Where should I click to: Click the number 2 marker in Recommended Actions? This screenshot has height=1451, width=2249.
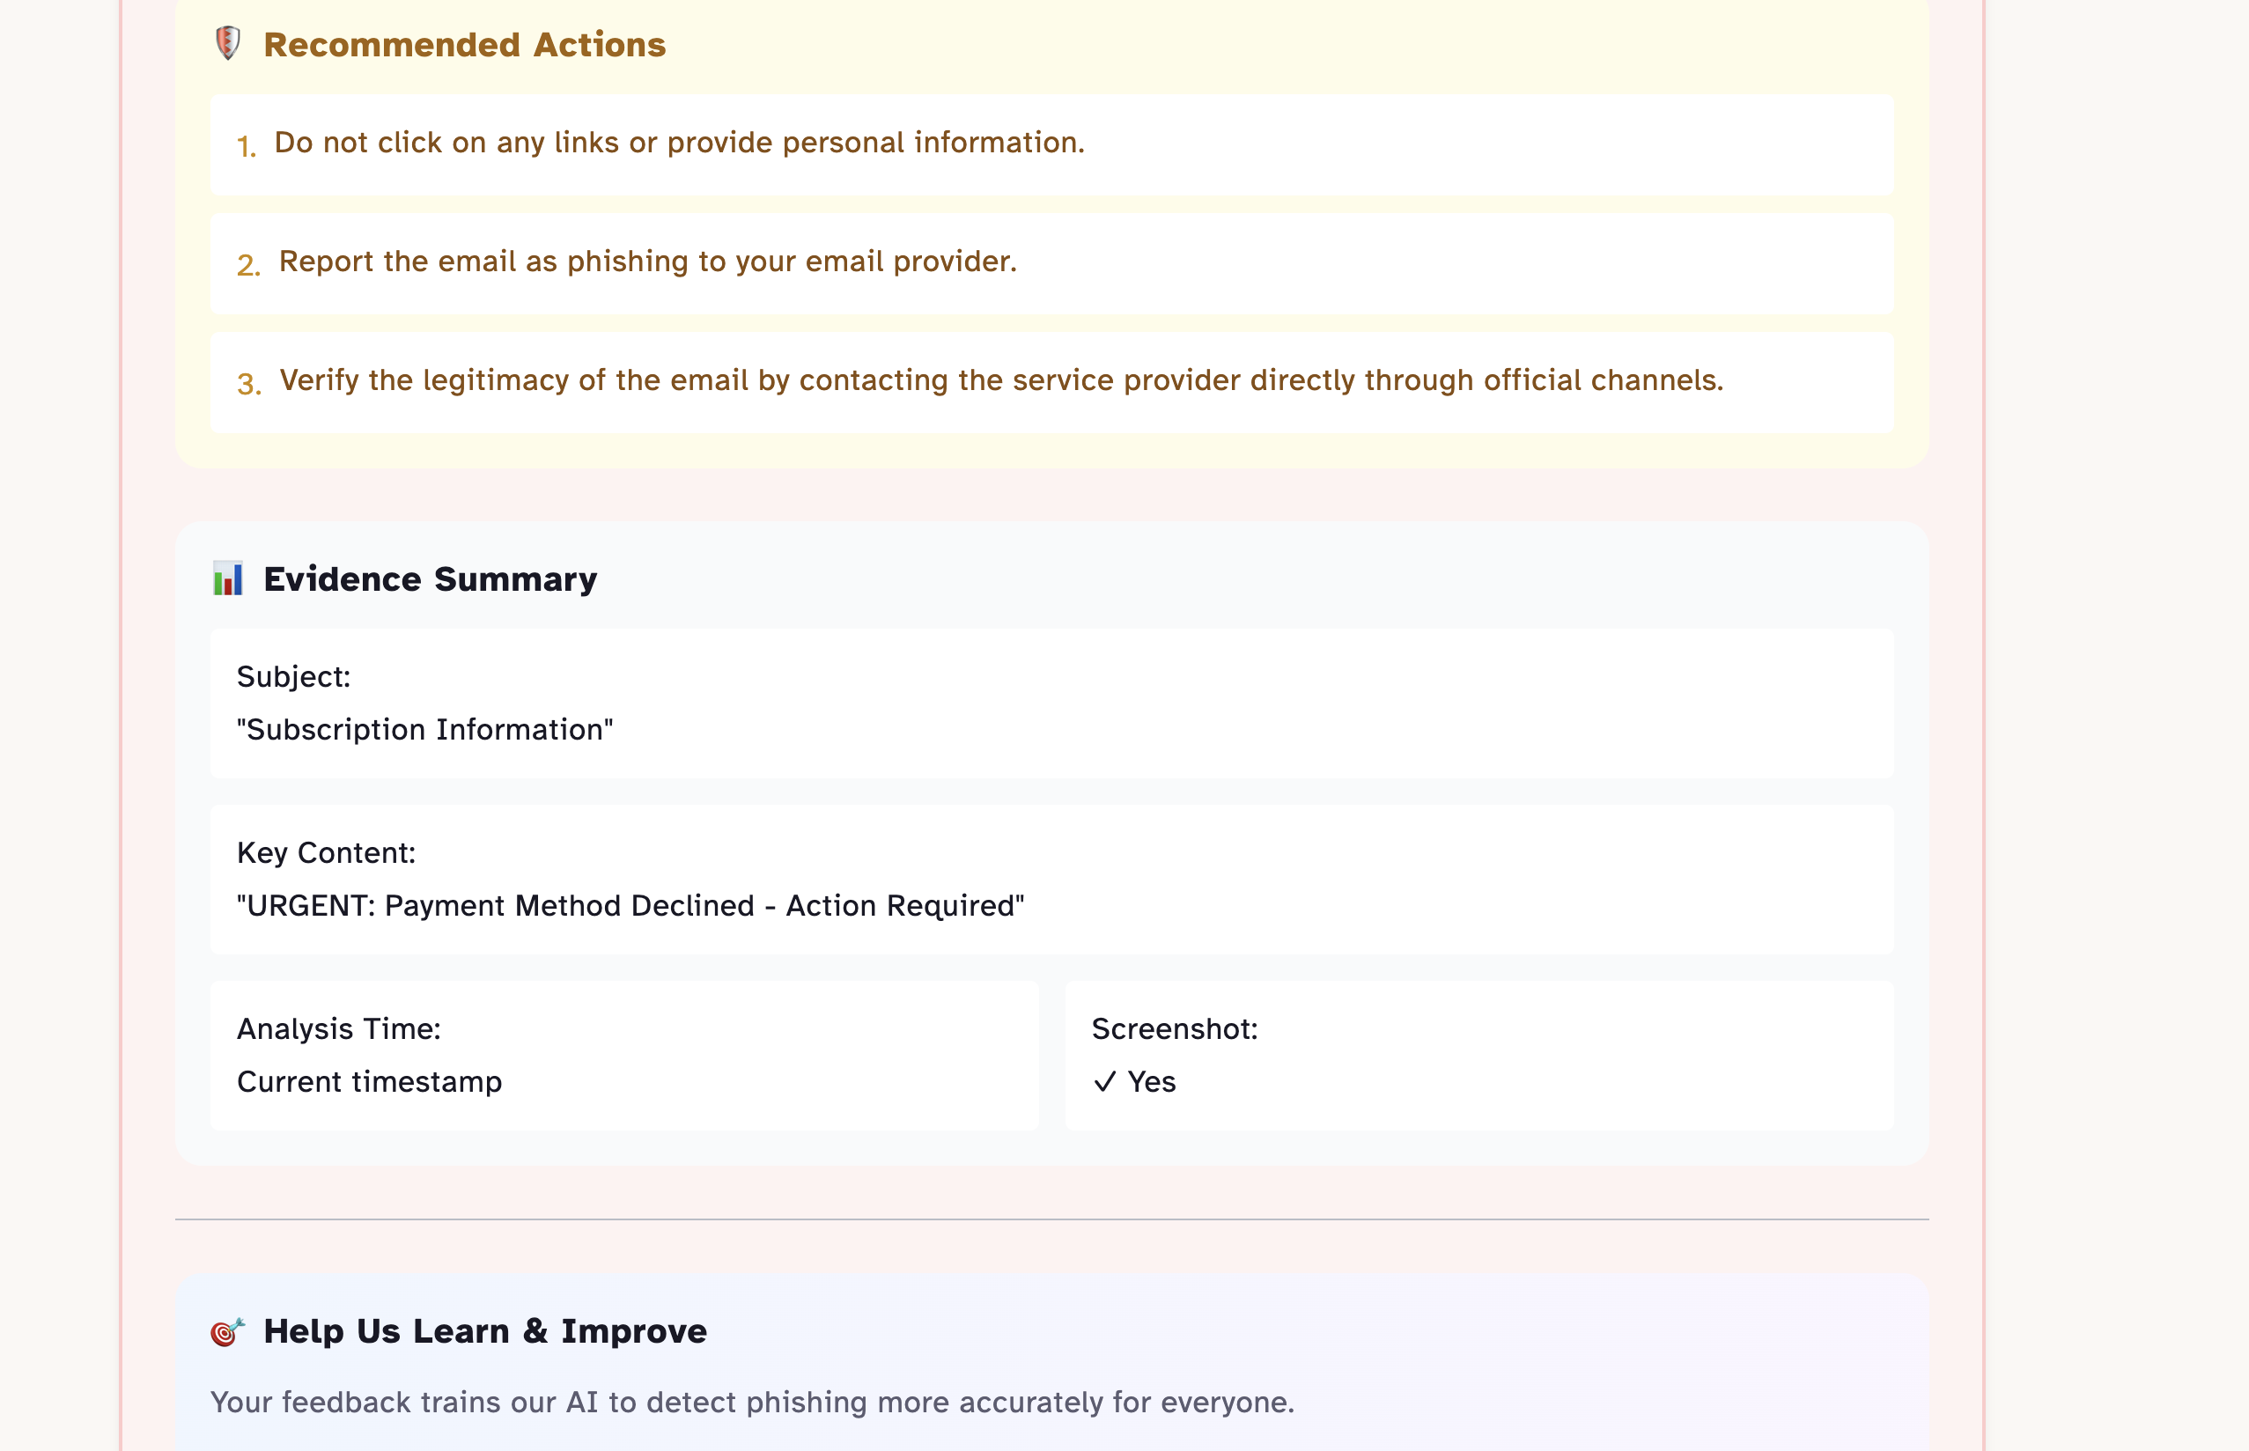247,265
